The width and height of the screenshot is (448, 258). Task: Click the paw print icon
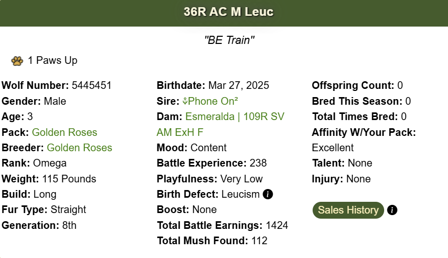[17, 61]
